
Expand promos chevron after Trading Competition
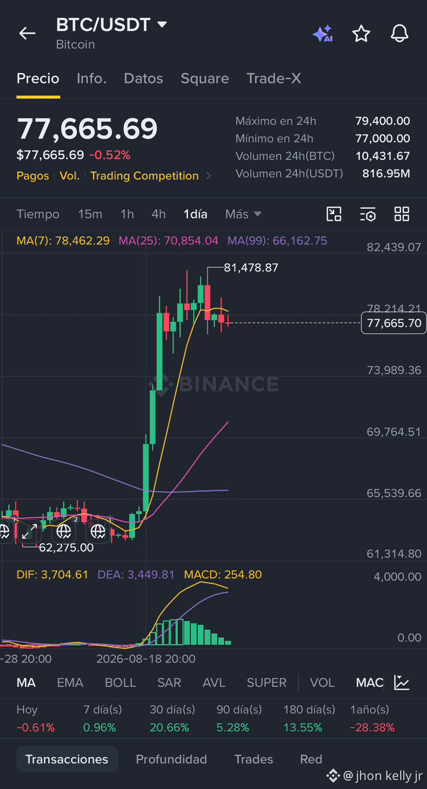209,176
